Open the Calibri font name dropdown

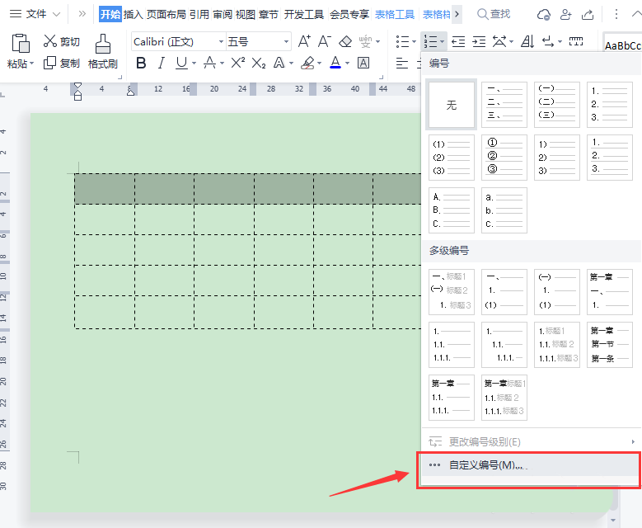[x=221, y=42]
